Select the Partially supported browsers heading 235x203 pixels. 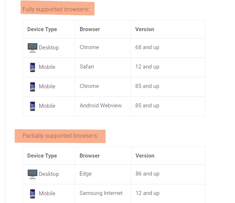(x=60, y=136)
